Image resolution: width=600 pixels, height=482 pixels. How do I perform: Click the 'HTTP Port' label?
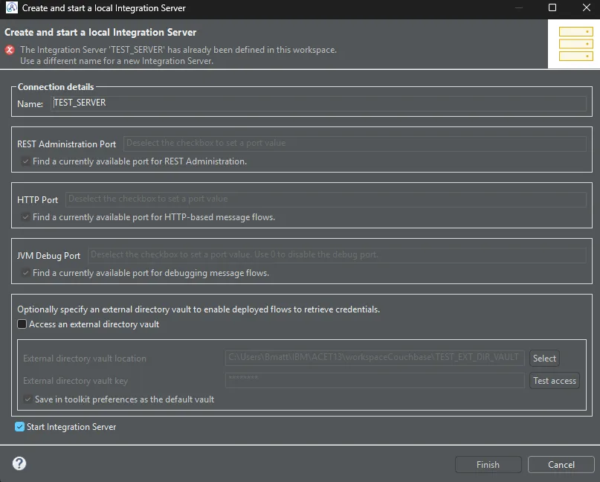click(37, 200)
